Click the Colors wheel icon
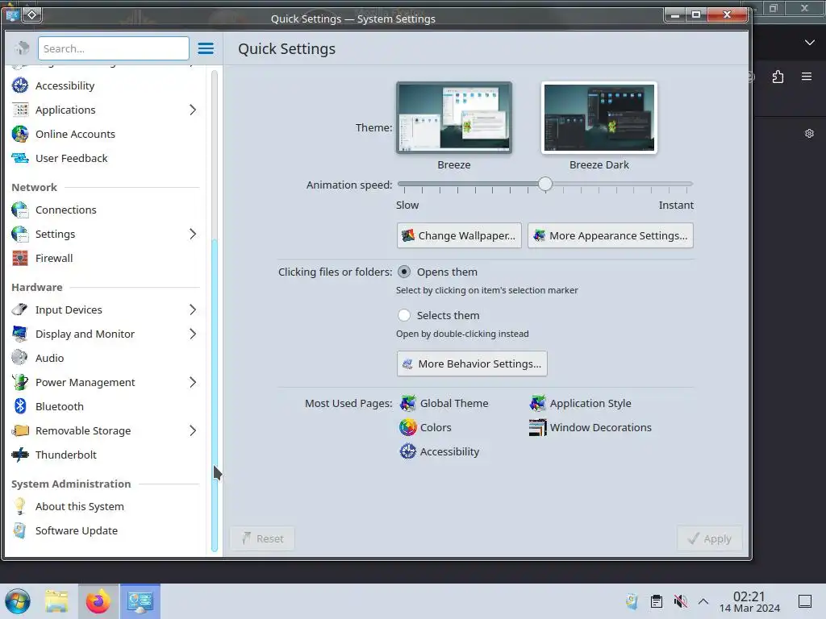 click(407, 427)
